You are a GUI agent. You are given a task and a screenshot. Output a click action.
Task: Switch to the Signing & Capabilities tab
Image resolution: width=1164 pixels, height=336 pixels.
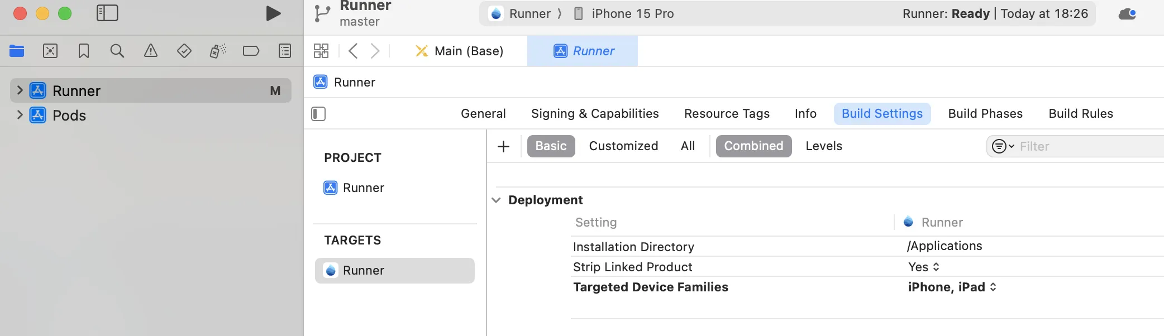[x=595, y=114]
